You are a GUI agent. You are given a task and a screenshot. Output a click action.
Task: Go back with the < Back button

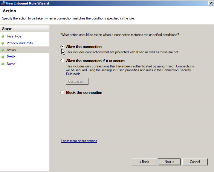pos(144,162)
